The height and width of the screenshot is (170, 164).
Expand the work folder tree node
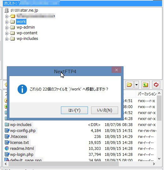[x=7, y=22]
